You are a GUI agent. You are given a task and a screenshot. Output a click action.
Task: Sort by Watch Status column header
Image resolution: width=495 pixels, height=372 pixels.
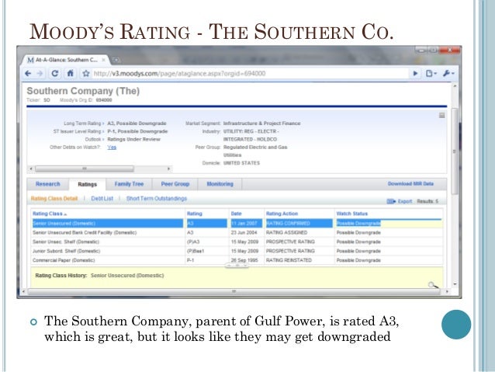(352, 214)
